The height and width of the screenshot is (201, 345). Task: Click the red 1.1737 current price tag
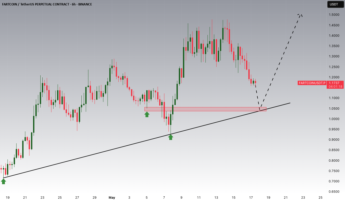pyautogui.click(x=335, y=83)
